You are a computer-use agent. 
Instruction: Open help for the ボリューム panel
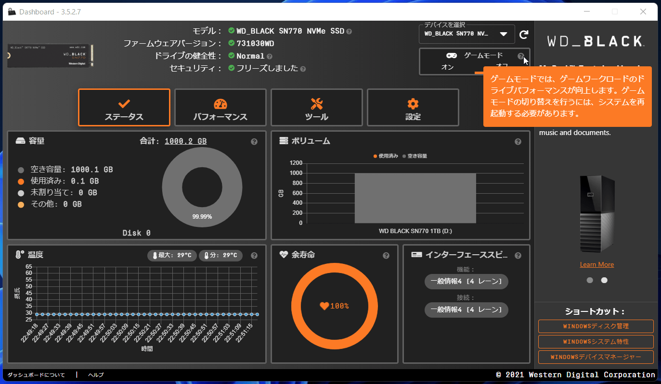(x=518, y=142)
